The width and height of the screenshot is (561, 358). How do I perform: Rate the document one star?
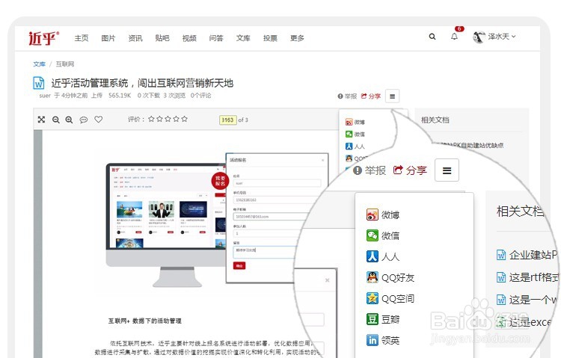tap(151, 119)
